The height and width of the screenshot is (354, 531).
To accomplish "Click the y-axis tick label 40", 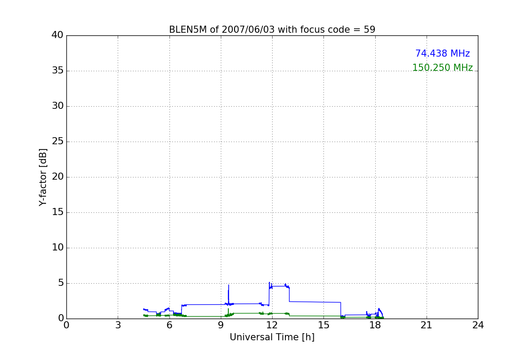I will click(57, 35).
